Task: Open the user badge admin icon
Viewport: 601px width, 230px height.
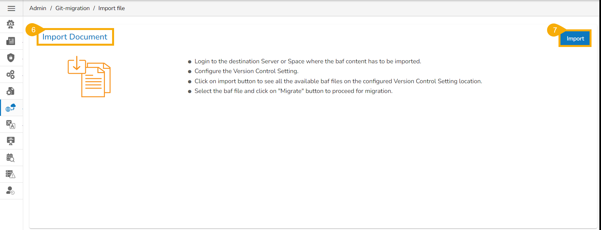Action: [11, 24]
